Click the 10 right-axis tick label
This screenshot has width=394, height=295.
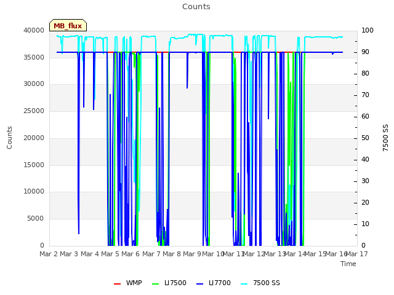click(365, 224)
